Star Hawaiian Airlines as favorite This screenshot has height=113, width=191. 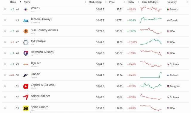tap(5, 53)
